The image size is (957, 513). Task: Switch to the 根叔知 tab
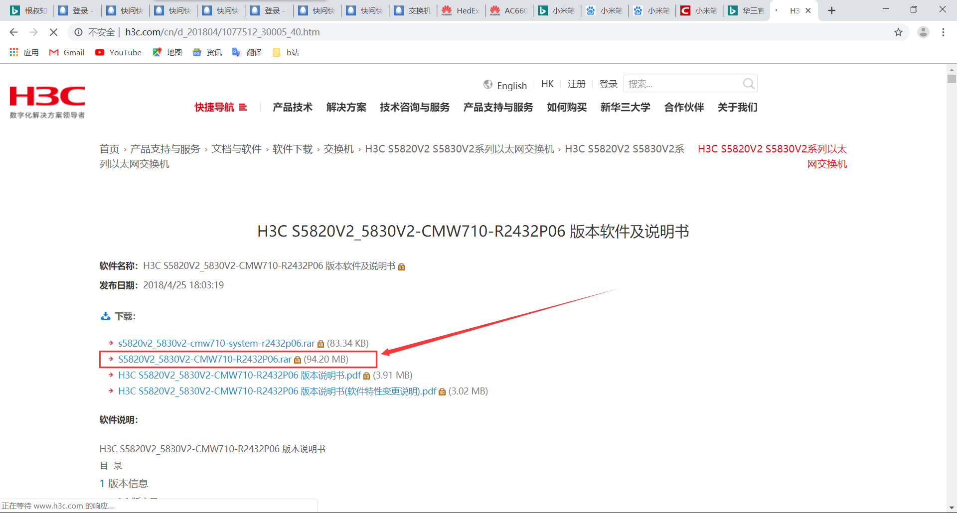click(28, 10)
